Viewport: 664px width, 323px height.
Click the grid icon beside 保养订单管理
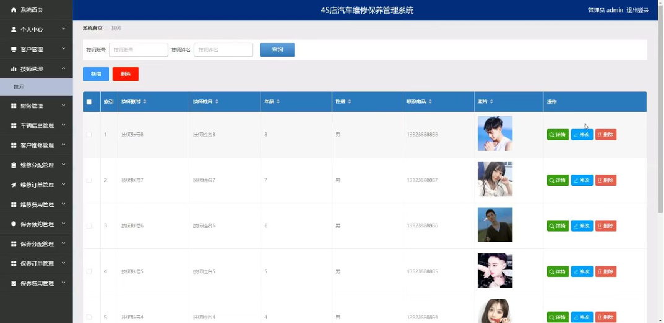tap(14, 263)
